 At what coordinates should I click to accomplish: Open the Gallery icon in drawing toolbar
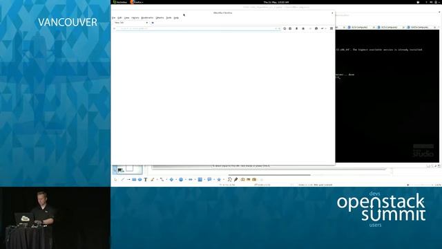pos(254,180)
